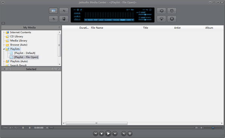Select the JAZZ equalizer preset

[x=101, y=20]
